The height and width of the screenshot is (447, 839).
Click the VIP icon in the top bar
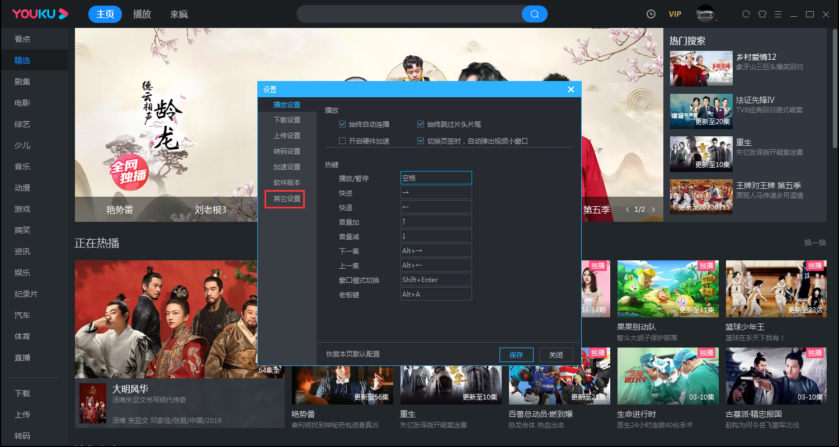[x=675, y=13]
